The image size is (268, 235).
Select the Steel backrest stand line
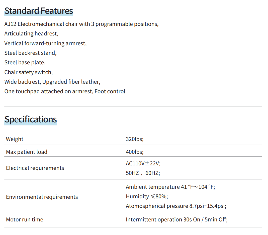(30, 53)
